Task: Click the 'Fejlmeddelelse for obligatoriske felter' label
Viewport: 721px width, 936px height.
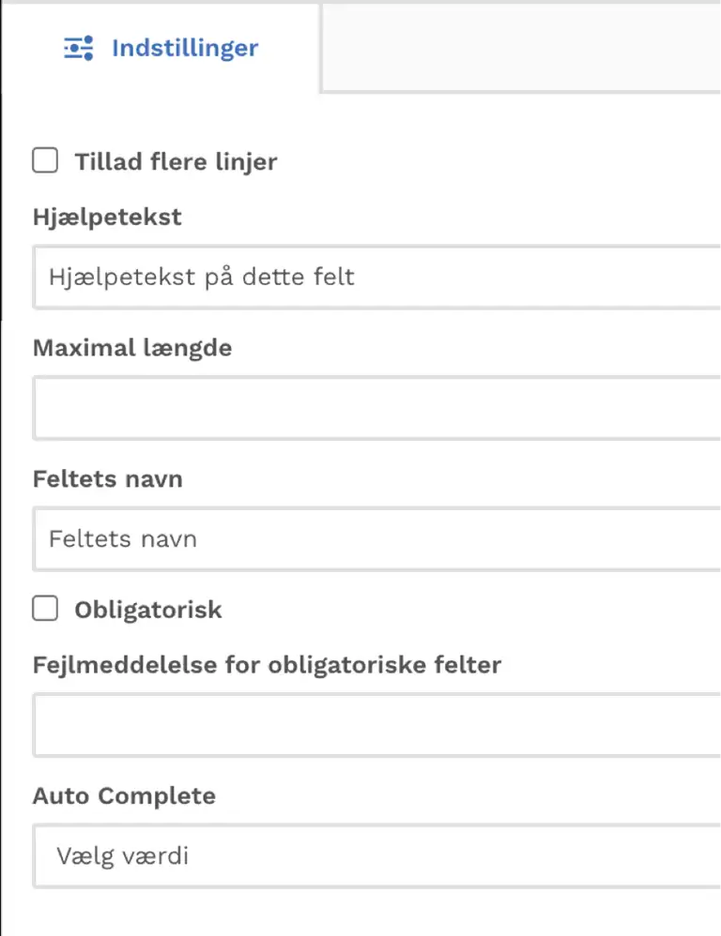Action: click(x=267, y=665)
